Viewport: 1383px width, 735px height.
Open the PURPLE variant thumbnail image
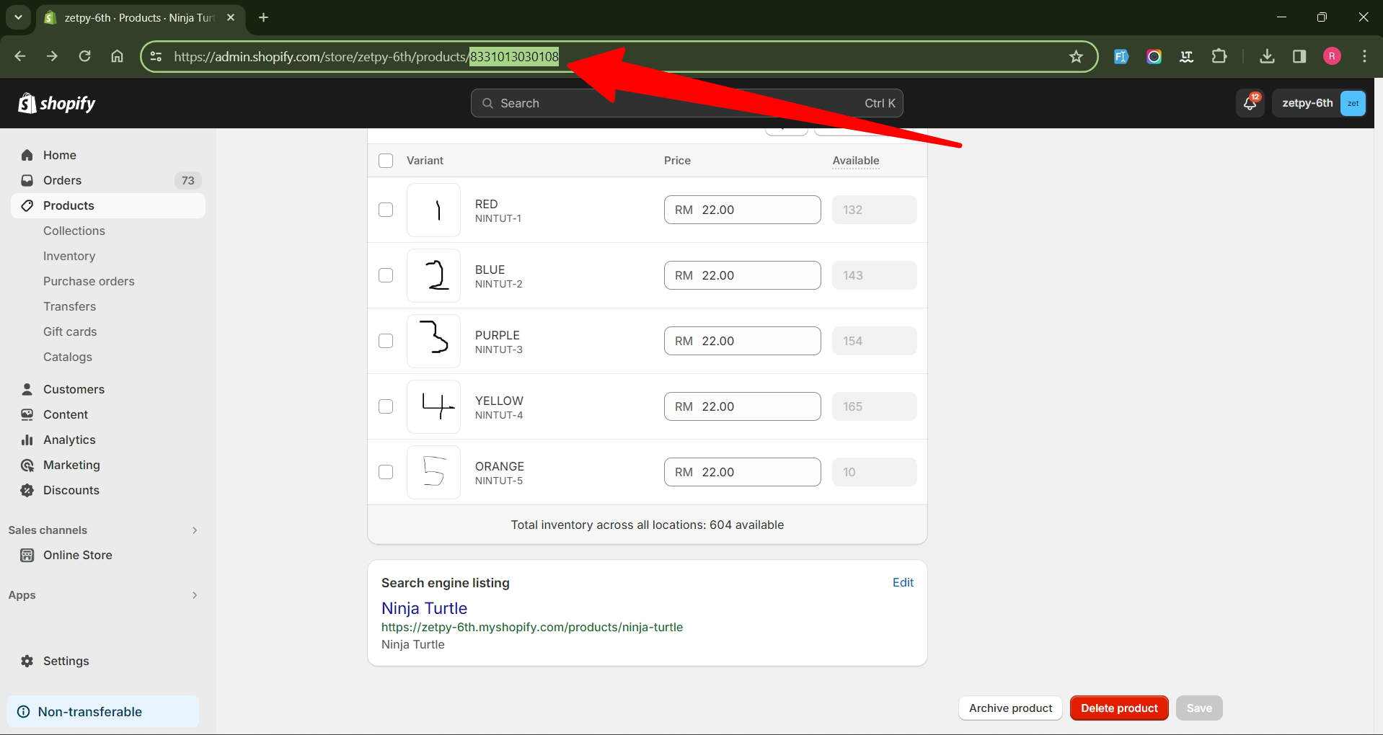(433, 341)
